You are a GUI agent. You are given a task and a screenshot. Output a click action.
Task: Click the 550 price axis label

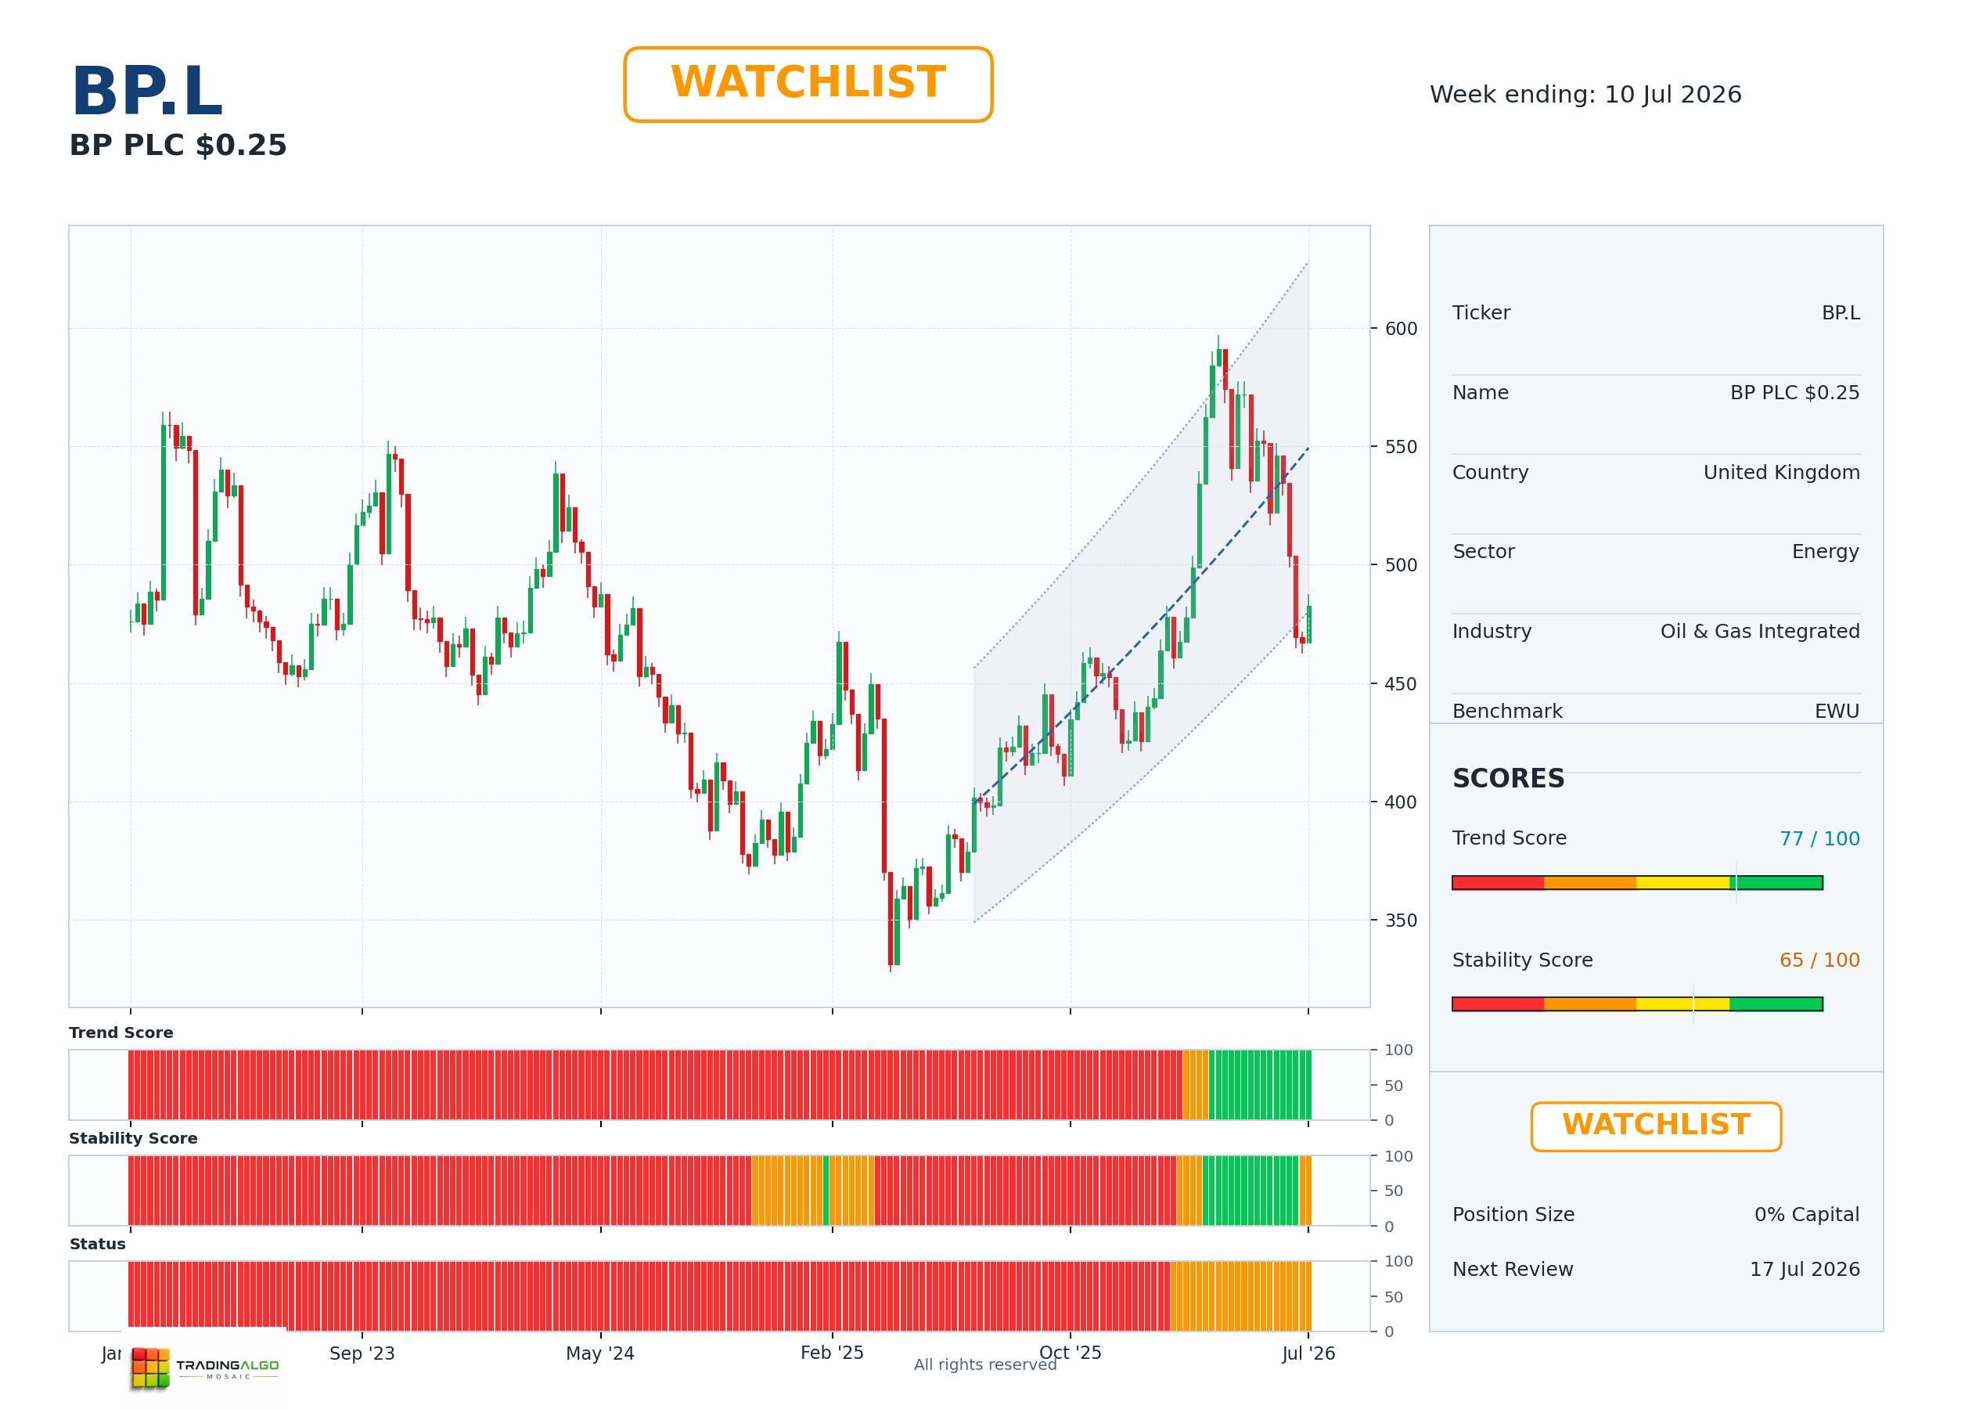[x=1401, y=447]
